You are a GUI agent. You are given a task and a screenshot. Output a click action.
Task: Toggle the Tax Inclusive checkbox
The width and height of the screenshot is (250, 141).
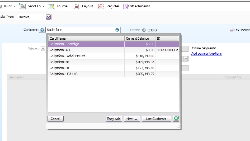click(231, 30)
